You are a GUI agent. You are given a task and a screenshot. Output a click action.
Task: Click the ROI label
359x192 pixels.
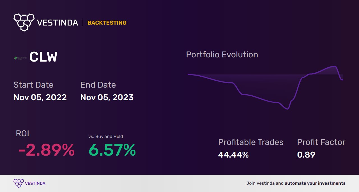click(x=22, y=134)
